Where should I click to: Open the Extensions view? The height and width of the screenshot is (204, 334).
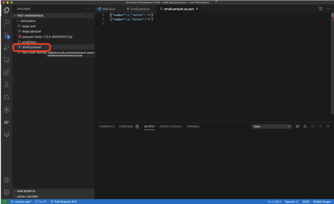point(6,72)
